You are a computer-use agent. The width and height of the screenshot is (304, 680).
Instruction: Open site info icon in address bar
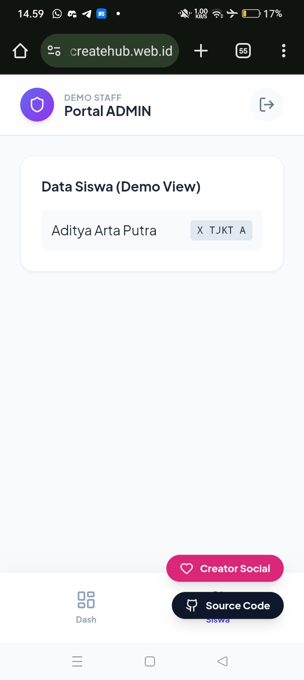click(x=54, y=51)
